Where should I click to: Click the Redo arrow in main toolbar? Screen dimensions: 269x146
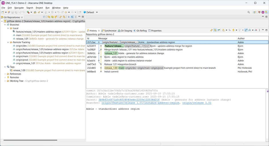click(24, 12)
